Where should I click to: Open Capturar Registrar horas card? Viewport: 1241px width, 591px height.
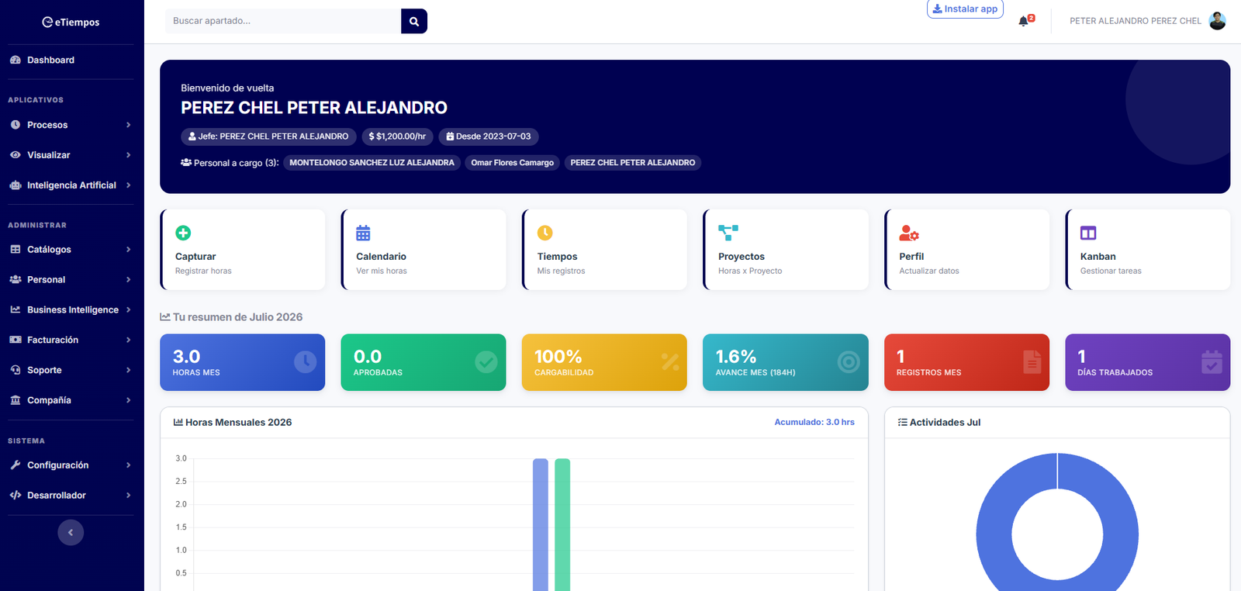click(243, 250)
